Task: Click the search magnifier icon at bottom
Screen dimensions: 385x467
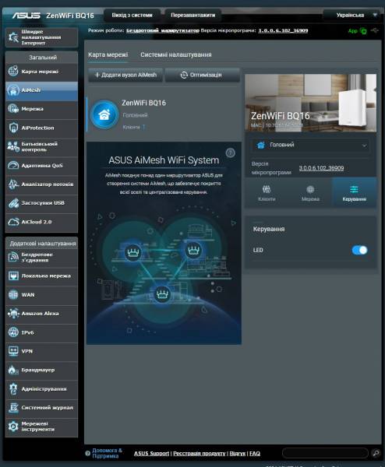Action: click(x=376, y=453)
